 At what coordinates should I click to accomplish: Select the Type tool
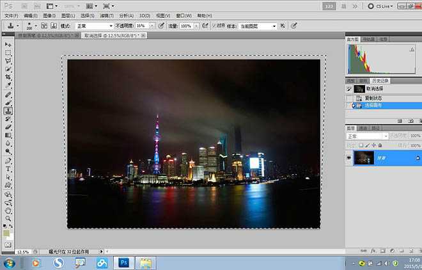pos(8,169)
